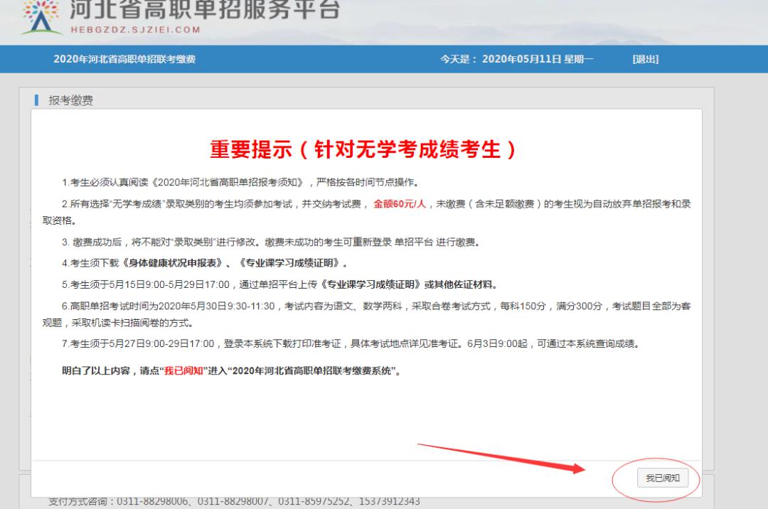Click the 《2020年河北省高职单招报考须知》 reference
Viewport: 768px width, 509px height.
tap(228, 183)
